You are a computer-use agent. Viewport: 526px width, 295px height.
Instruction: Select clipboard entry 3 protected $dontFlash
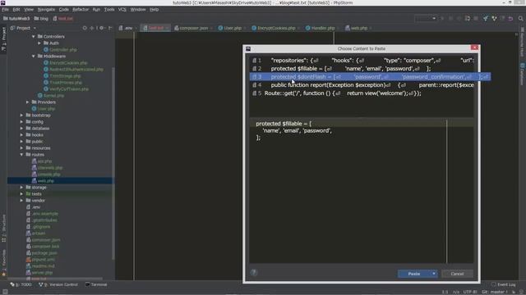pyautogui.click(x=370, y=77)
